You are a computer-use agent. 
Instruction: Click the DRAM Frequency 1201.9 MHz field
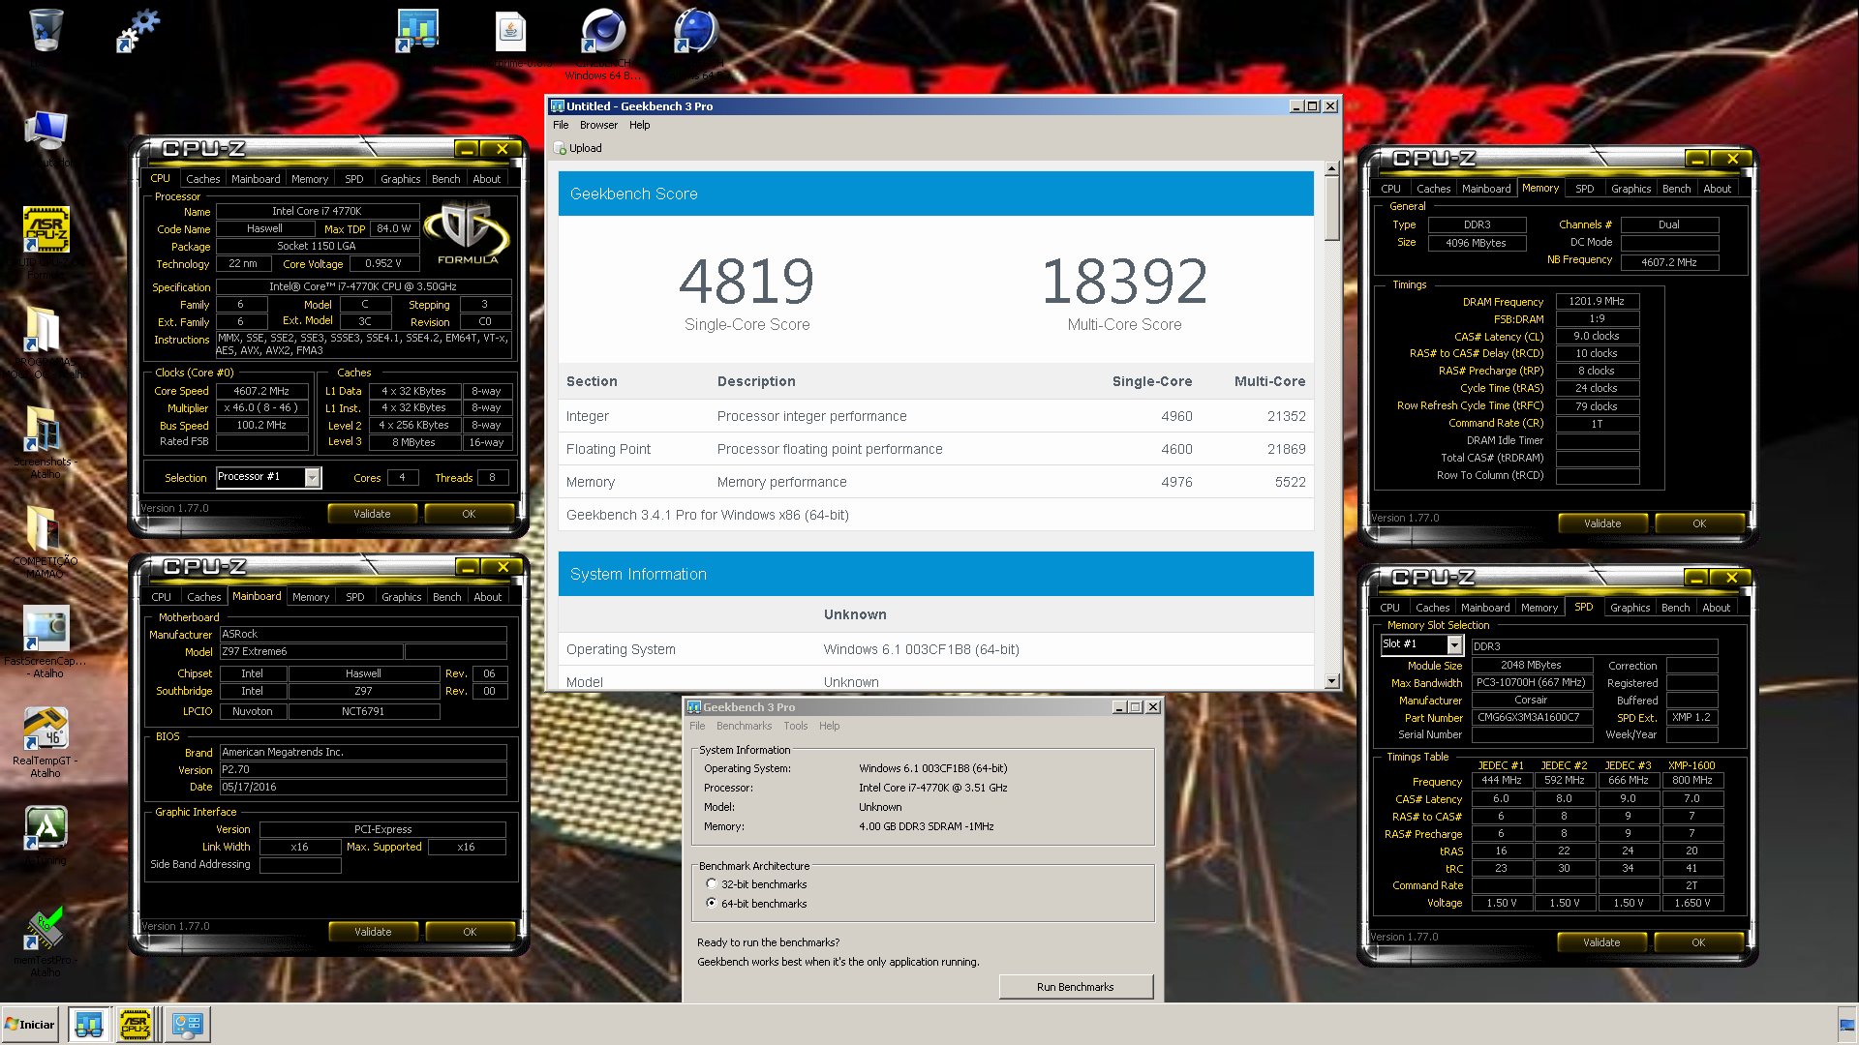pyautogui.click(x=1597, y=301)
